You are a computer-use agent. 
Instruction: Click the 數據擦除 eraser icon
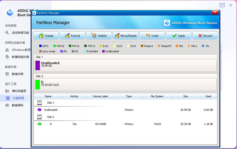[x=7, y=105]
